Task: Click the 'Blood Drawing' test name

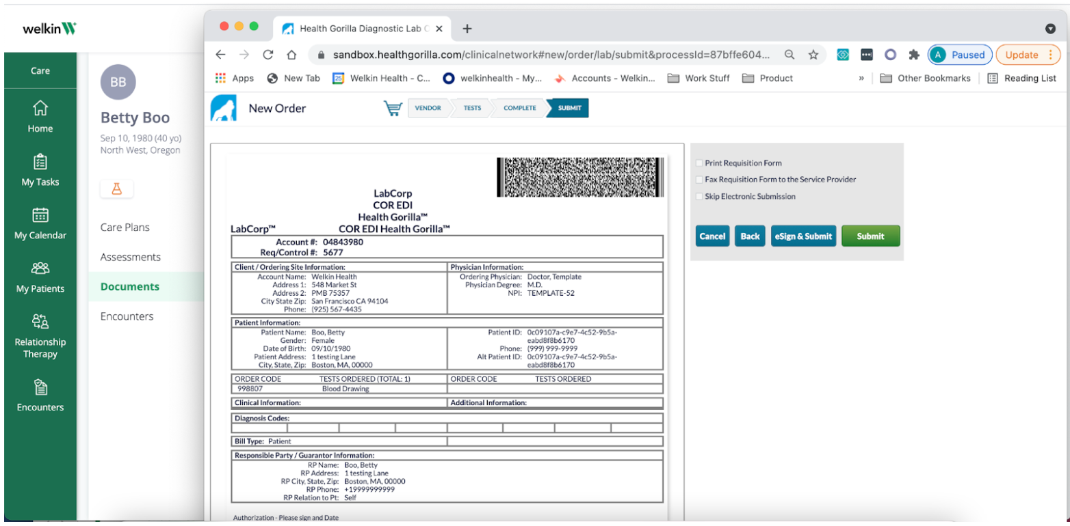Action: (345, 389)
